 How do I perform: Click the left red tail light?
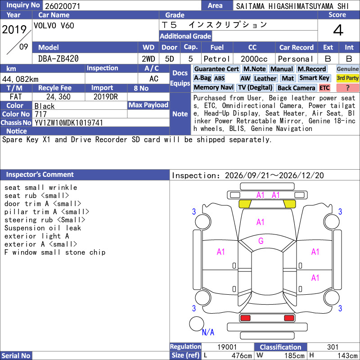(245, 318)
